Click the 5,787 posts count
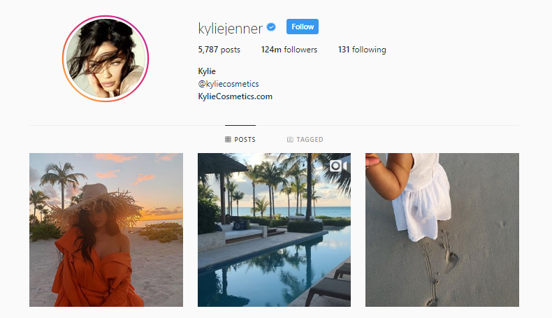The image size is (552, 318). coord(219,50)
